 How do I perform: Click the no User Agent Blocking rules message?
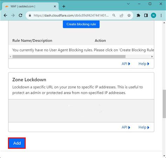pyautogui.click(x=83, y=50)
